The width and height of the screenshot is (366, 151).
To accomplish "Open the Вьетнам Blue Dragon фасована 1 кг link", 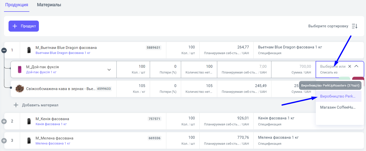I will 63,53.
